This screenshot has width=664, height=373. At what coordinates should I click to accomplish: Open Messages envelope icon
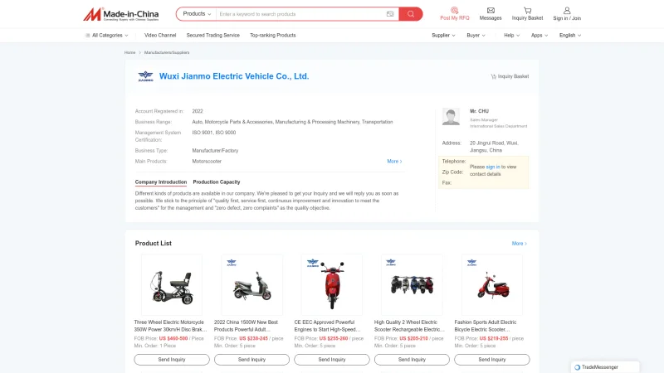[x=491, y=14]
